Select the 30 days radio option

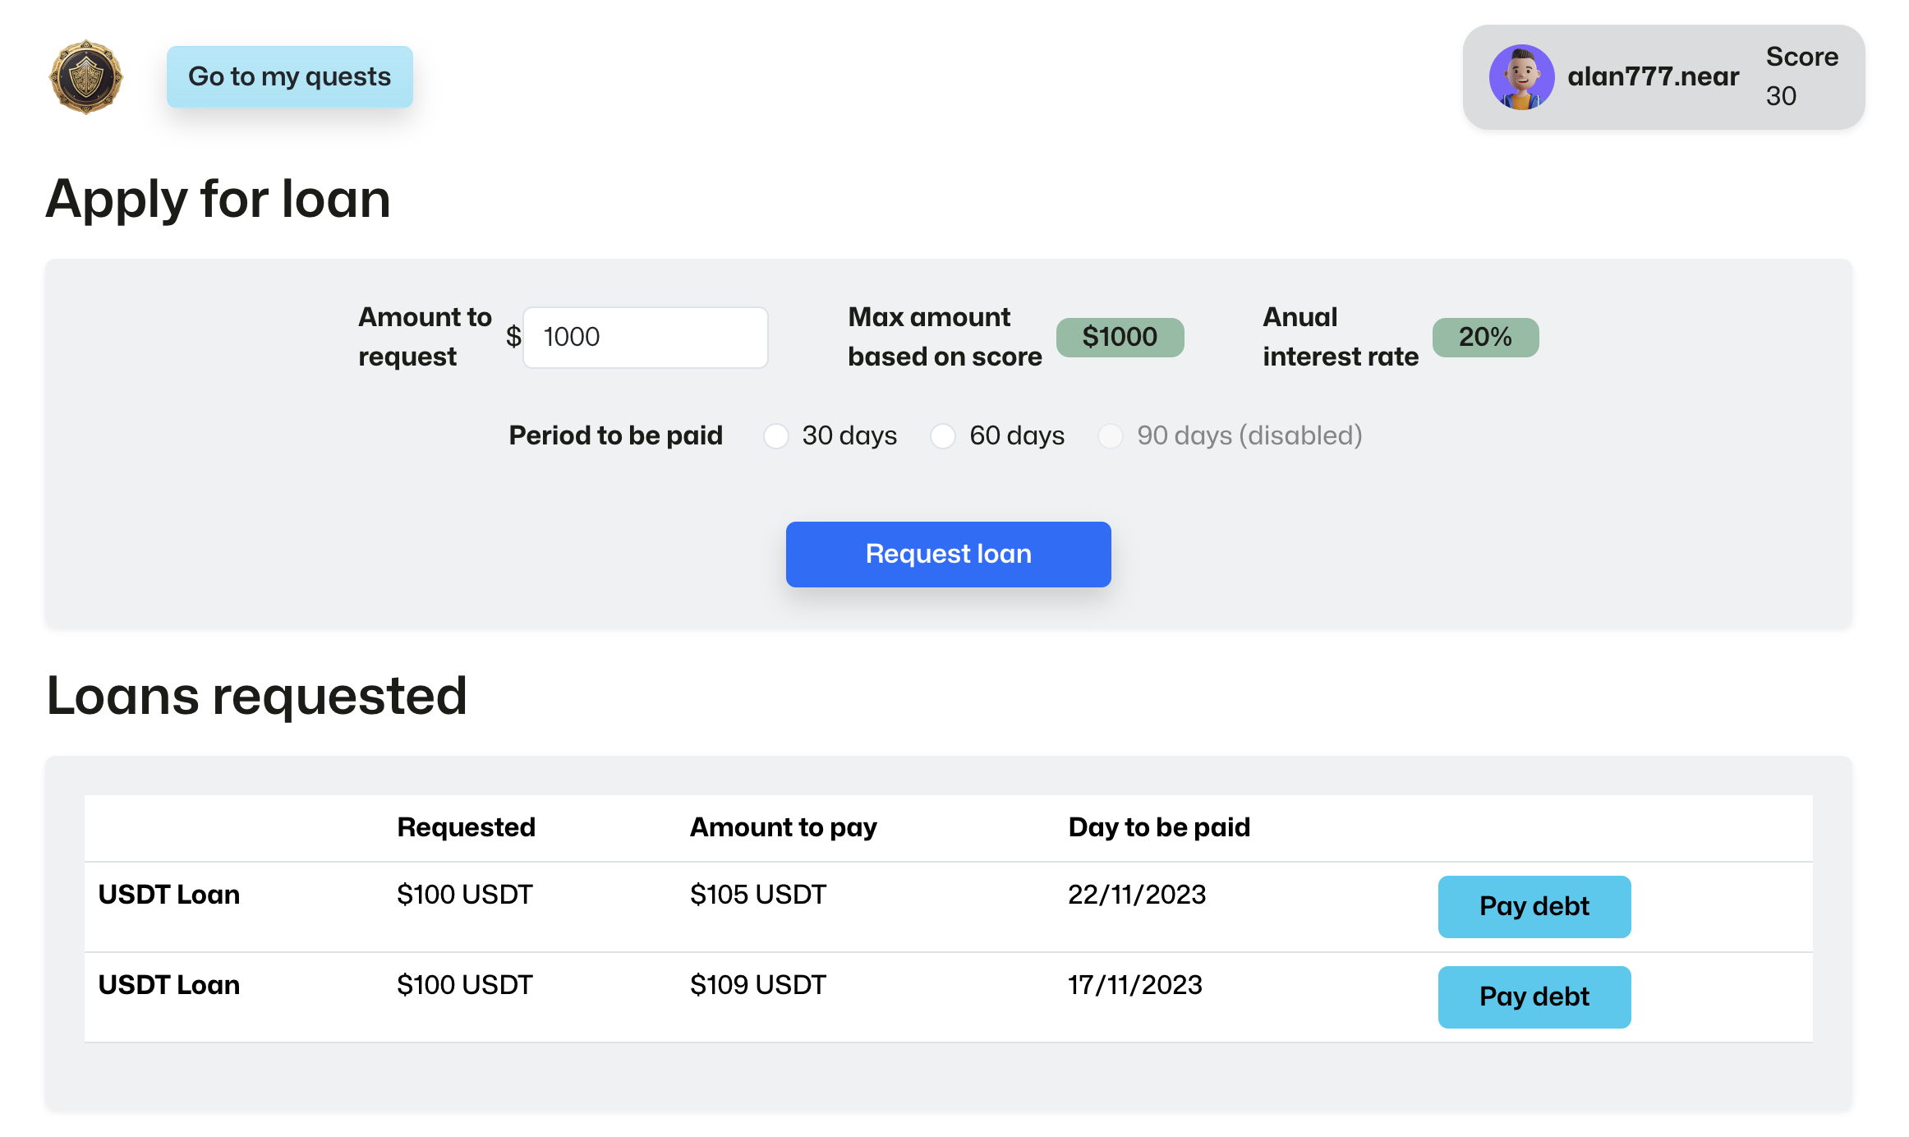tap(775, 435)
